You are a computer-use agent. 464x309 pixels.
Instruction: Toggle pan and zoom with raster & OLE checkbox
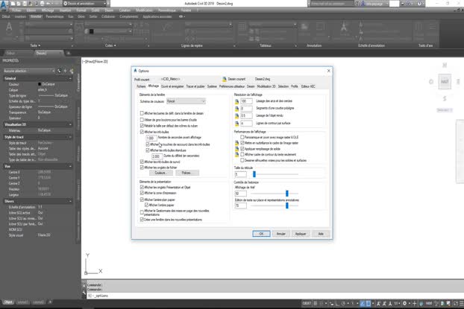(242, 137)
